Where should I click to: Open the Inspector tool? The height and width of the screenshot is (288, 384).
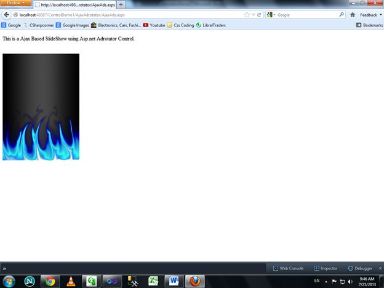click(x=326, y=268)
